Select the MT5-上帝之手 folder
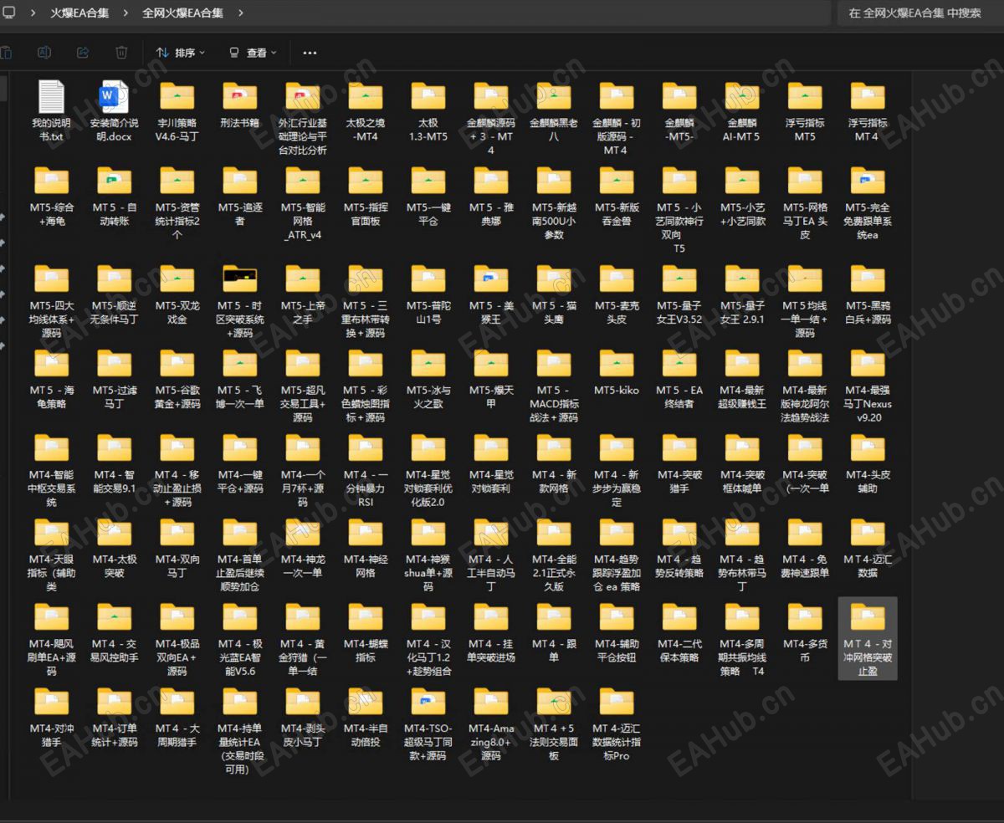Image resolution: width=1004 pixels, height=823 pixels. 302,294
